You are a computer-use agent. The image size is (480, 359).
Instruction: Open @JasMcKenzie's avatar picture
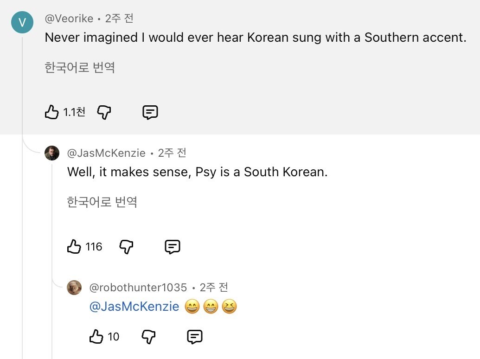click(52, 153)
